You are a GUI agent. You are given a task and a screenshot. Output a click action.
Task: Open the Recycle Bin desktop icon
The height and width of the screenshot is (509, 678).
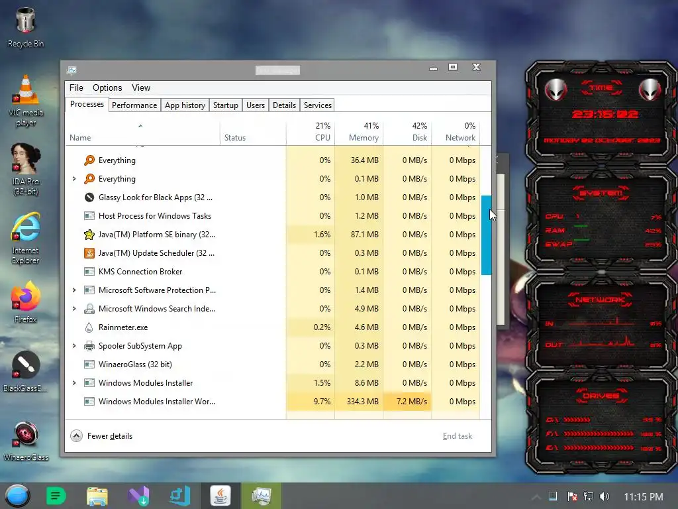26,27
